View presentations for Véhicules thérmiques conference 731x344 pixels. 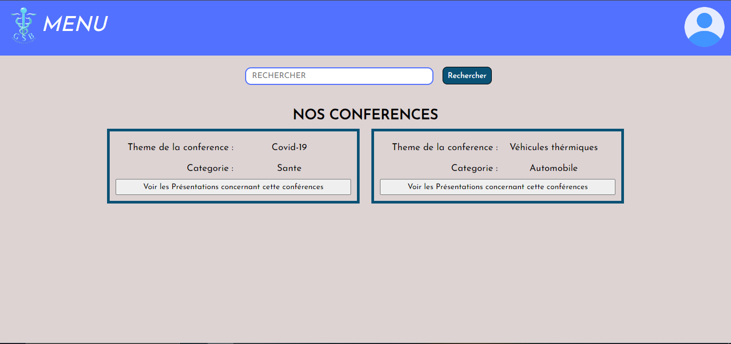[498, 187]
